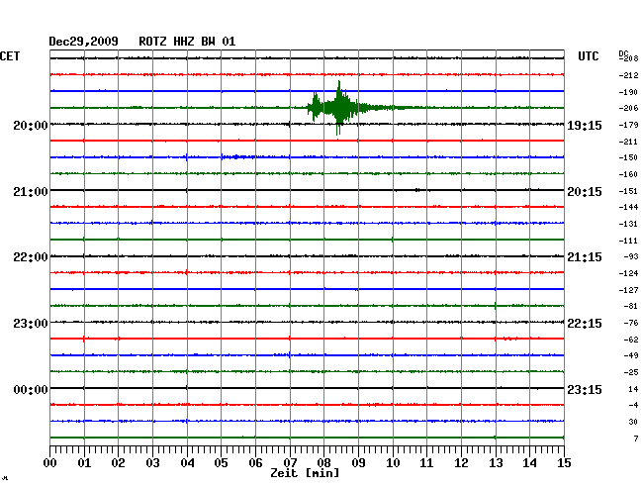This screenshot has width=643, height=489.
Task: Select the 00:00 CET time label
Action: (x=31, y=389)
